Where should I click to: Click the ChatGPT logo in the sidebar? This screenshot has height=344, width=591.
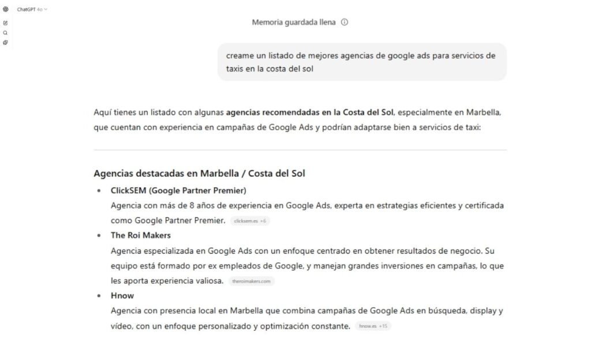point(6,9)
